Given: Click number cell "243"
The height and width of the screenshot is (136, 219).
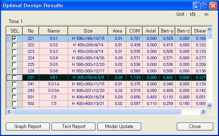Looking at the screenshot, I should pyautogui.click(x=31, y=90).
